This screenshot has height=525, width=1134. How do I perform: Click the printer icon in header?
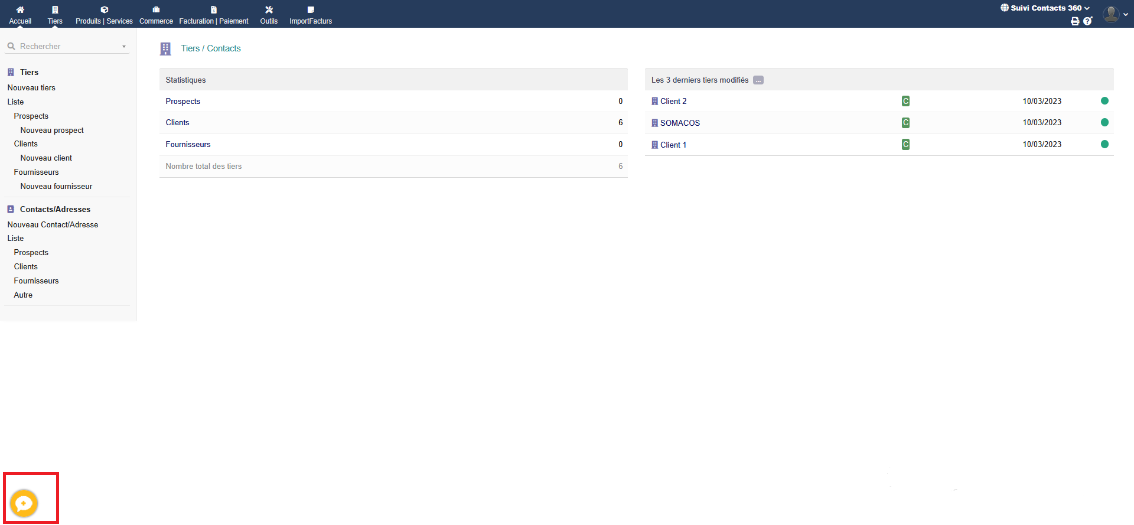coord(1075,21)
